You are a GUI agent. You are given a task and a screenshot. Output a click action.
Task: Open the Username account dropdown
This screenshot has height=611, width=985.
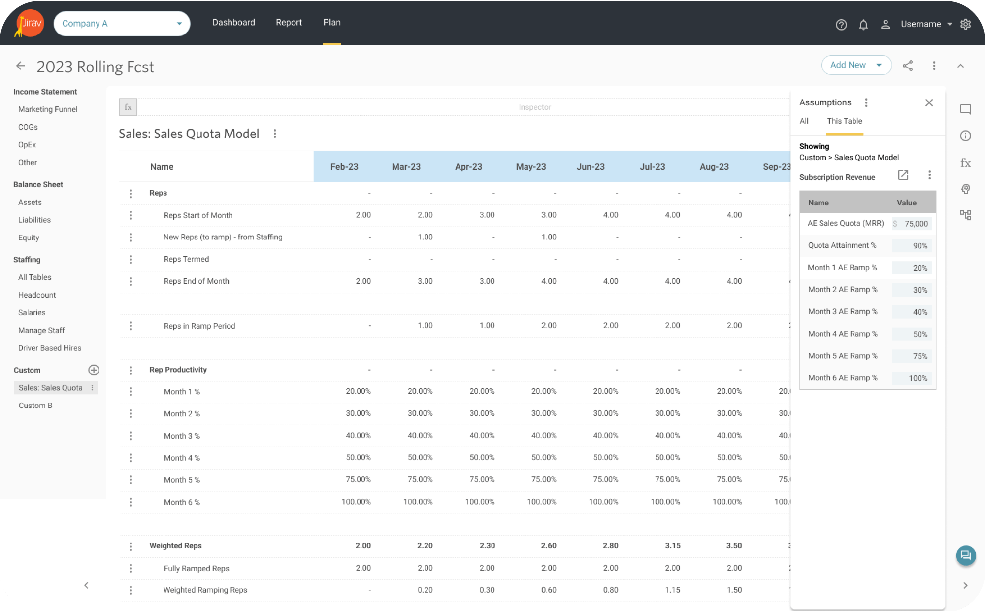[x=926, y=24]
